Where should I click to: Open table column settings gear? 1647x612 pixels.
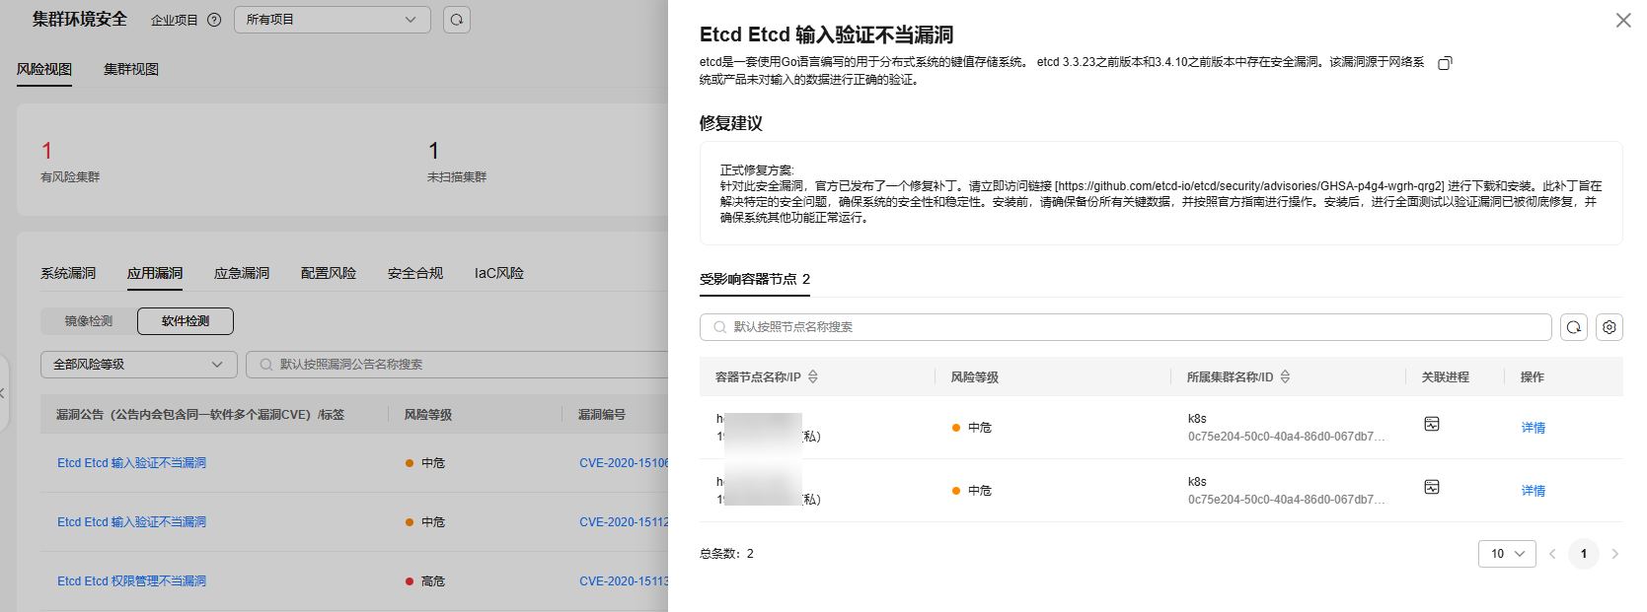[x=1610, y=327]
